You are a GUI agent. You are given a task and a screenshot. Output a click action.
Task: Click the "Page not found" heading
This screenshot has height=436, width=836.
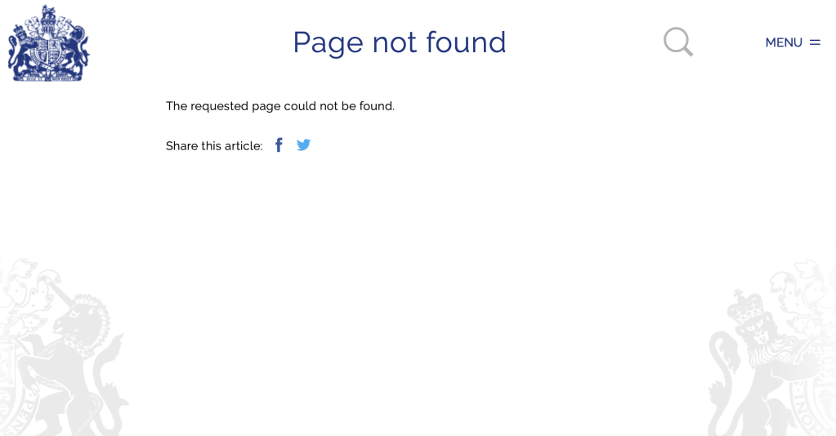click(400, 42)
